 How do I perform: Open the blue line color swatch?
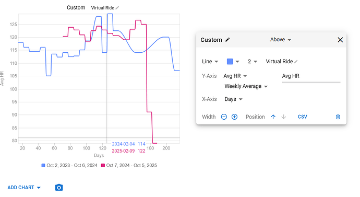pyautogui.click(x=233, y=61)
